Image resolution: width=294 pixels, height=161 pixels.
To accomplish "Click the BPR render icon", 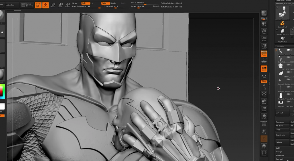I will 264,13.
